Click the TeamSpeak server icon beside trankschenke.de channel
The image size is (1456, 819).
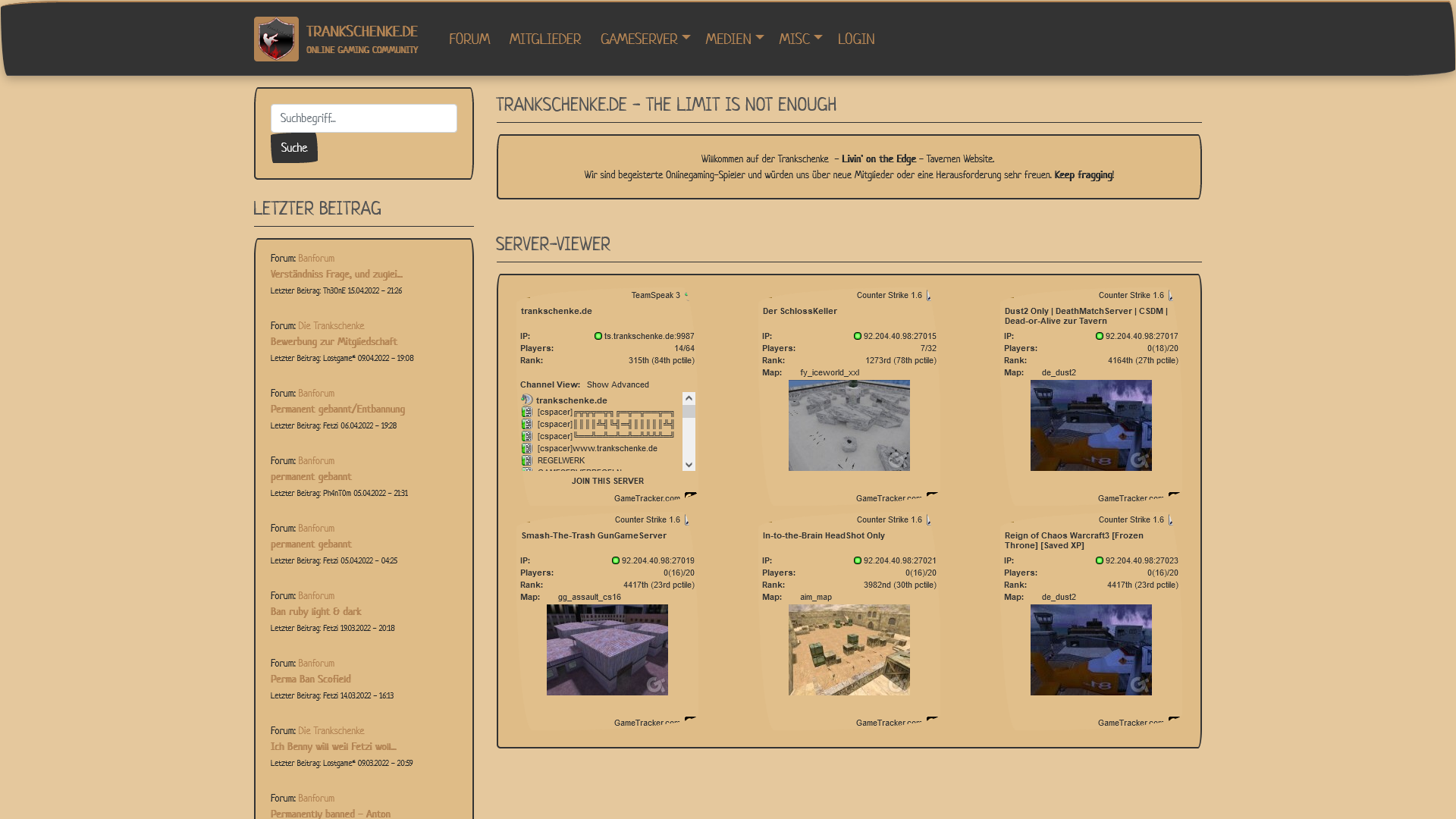click(x=527, y=400)
